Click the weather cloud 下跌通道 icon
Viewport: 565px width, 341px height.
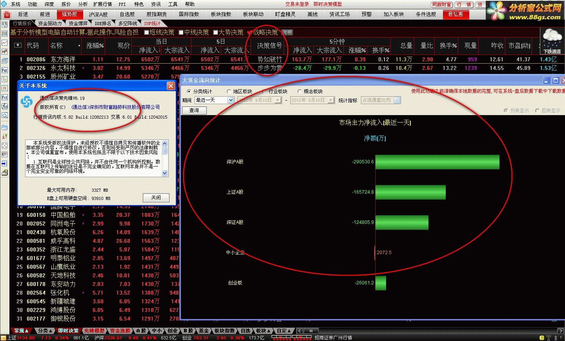(552, 41)
